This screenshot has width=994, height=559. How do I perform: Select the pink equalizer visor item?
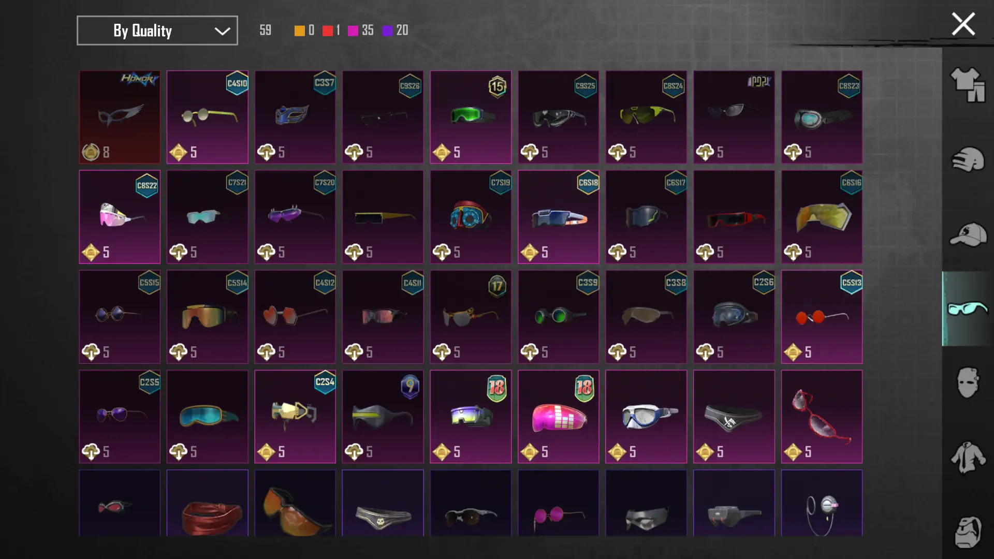[558, 417]
